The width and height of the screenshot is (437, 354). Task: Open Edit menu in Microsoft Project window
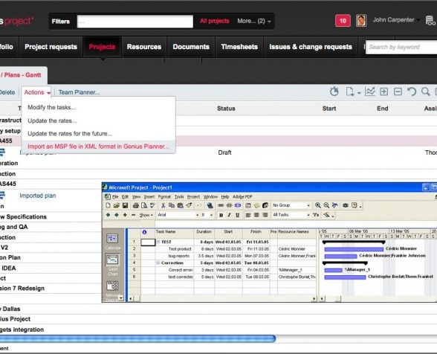(125, 196)
